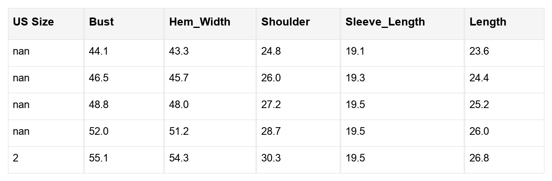Select the Sleeve_Length column header

pos(385,22)
